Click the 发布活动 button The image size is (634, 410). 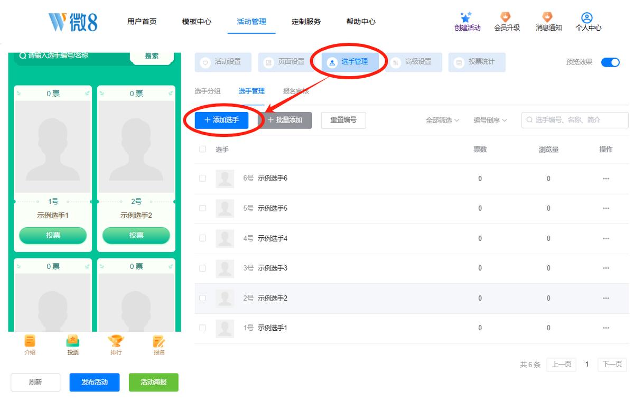pos(95,382)
